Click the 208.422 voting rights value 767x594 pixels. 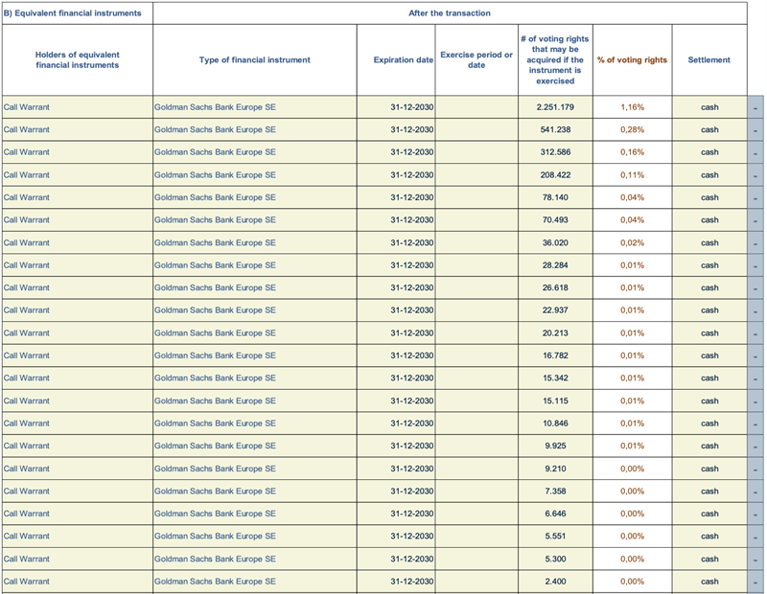pyautogui.click(x=555, y=175)
